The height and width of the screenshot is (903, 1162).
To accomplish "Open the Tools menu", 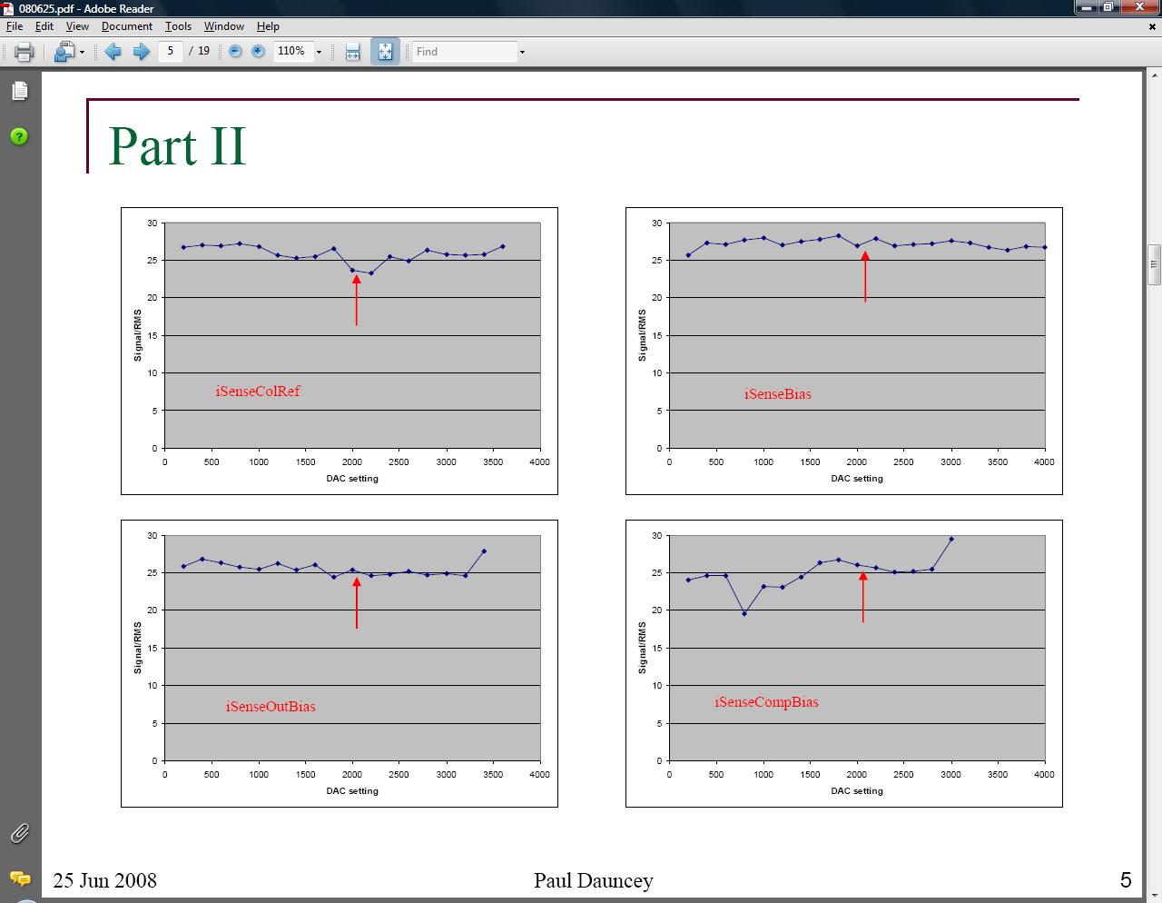I will click(178, 26).
